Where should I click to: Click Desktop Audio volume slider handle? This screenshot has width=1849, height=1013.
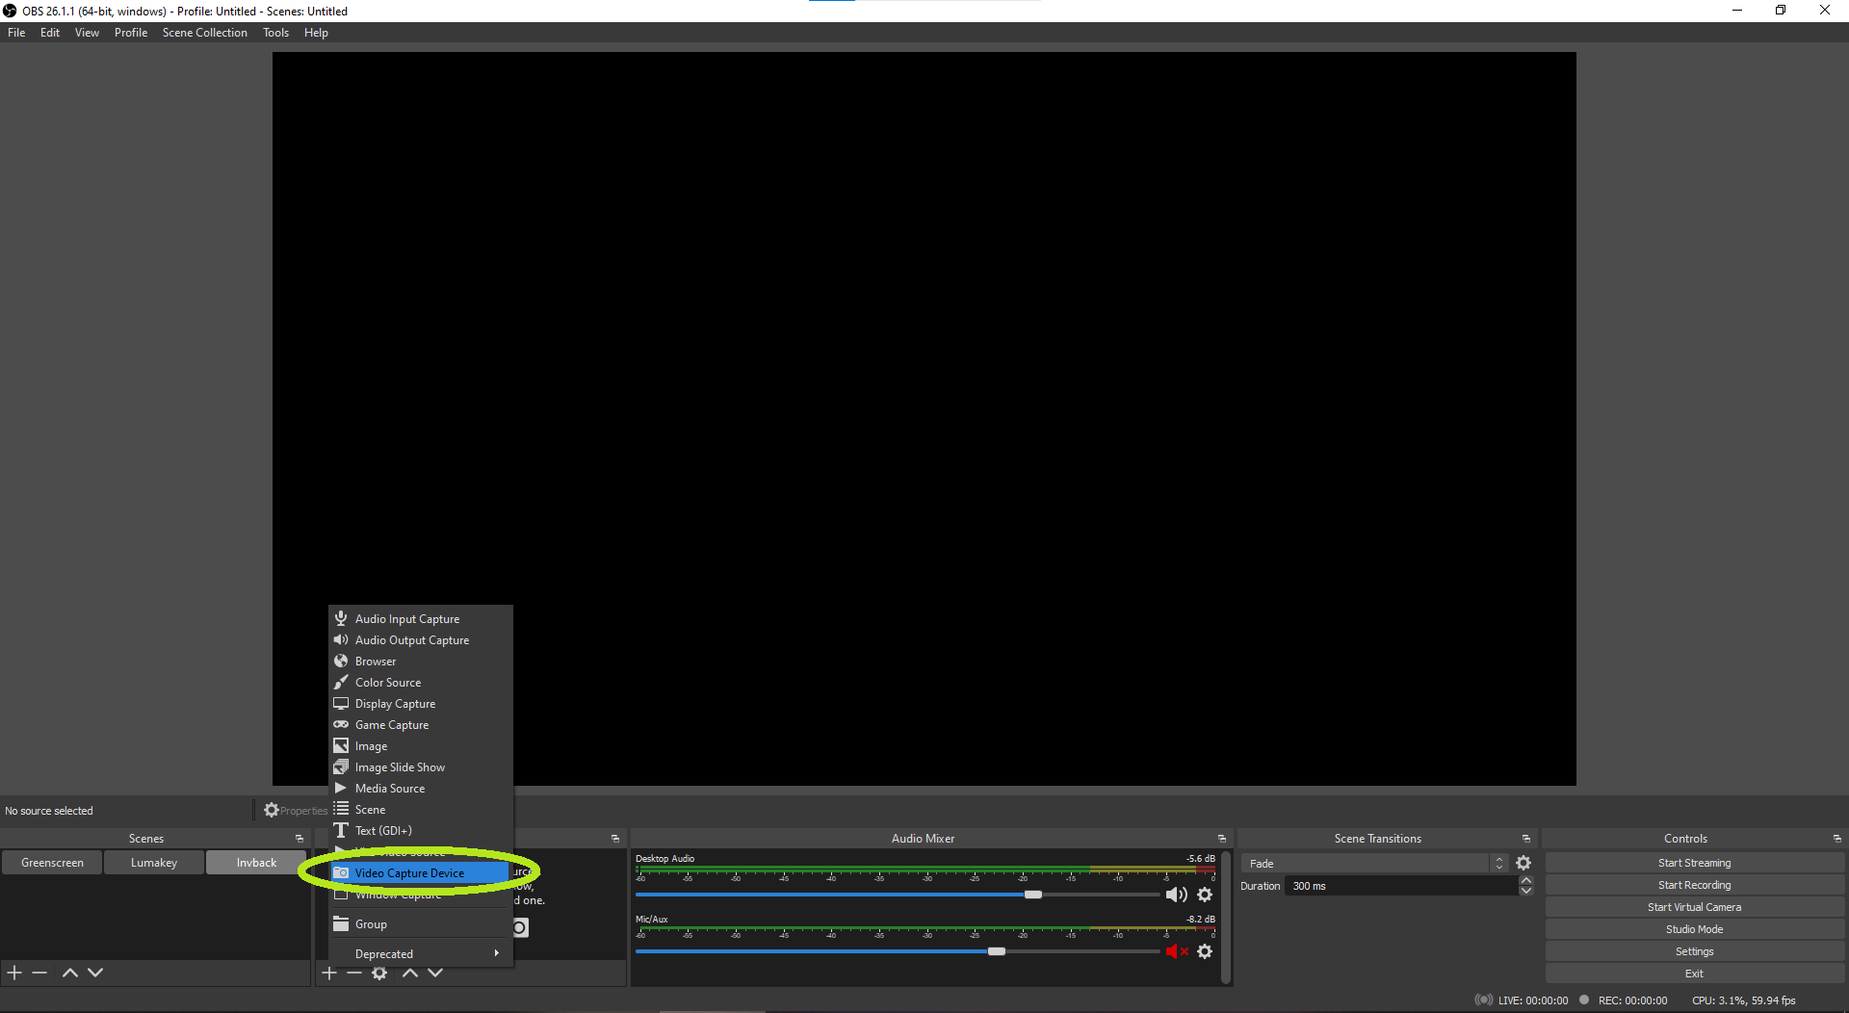pos(1033,895)
